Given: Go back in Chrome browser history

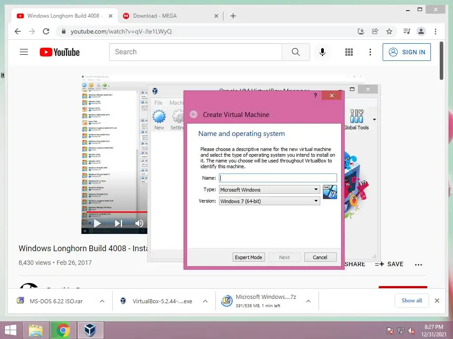Looking at the screenshot, I should [x=18, y=31].
